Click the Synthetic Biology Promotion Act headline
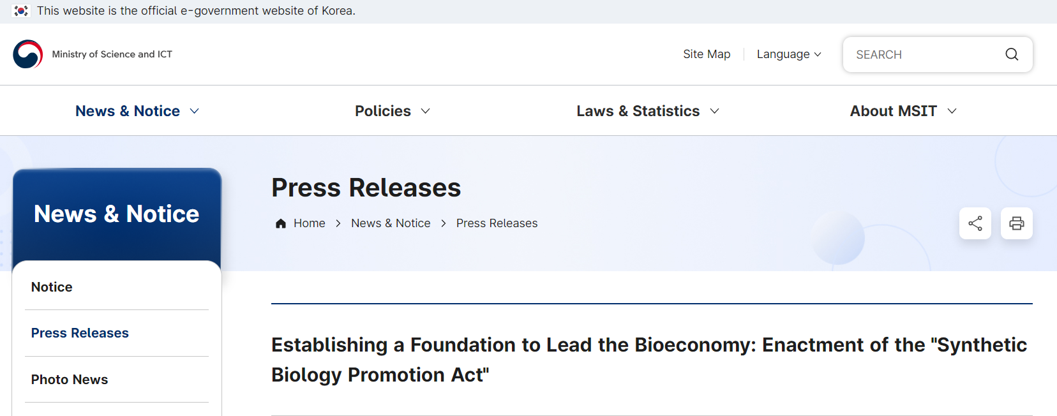 click(648, 359)
